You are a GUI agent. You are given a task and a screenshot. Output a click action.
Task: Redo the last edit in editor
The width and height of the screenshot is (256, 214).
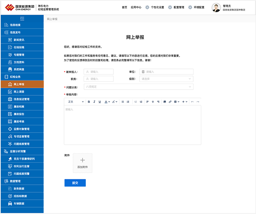pos(198,102)
